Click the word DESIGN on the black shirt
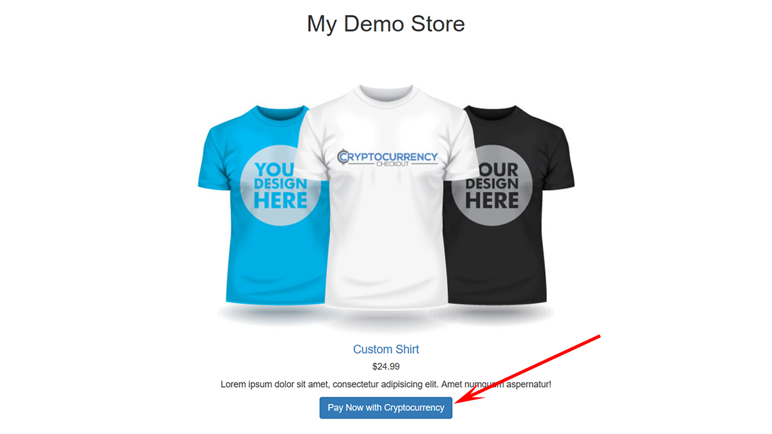 [x=492, y=183]
